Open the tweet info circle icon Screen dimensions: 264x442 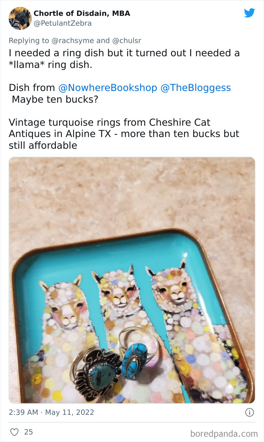tap(249, 413)
